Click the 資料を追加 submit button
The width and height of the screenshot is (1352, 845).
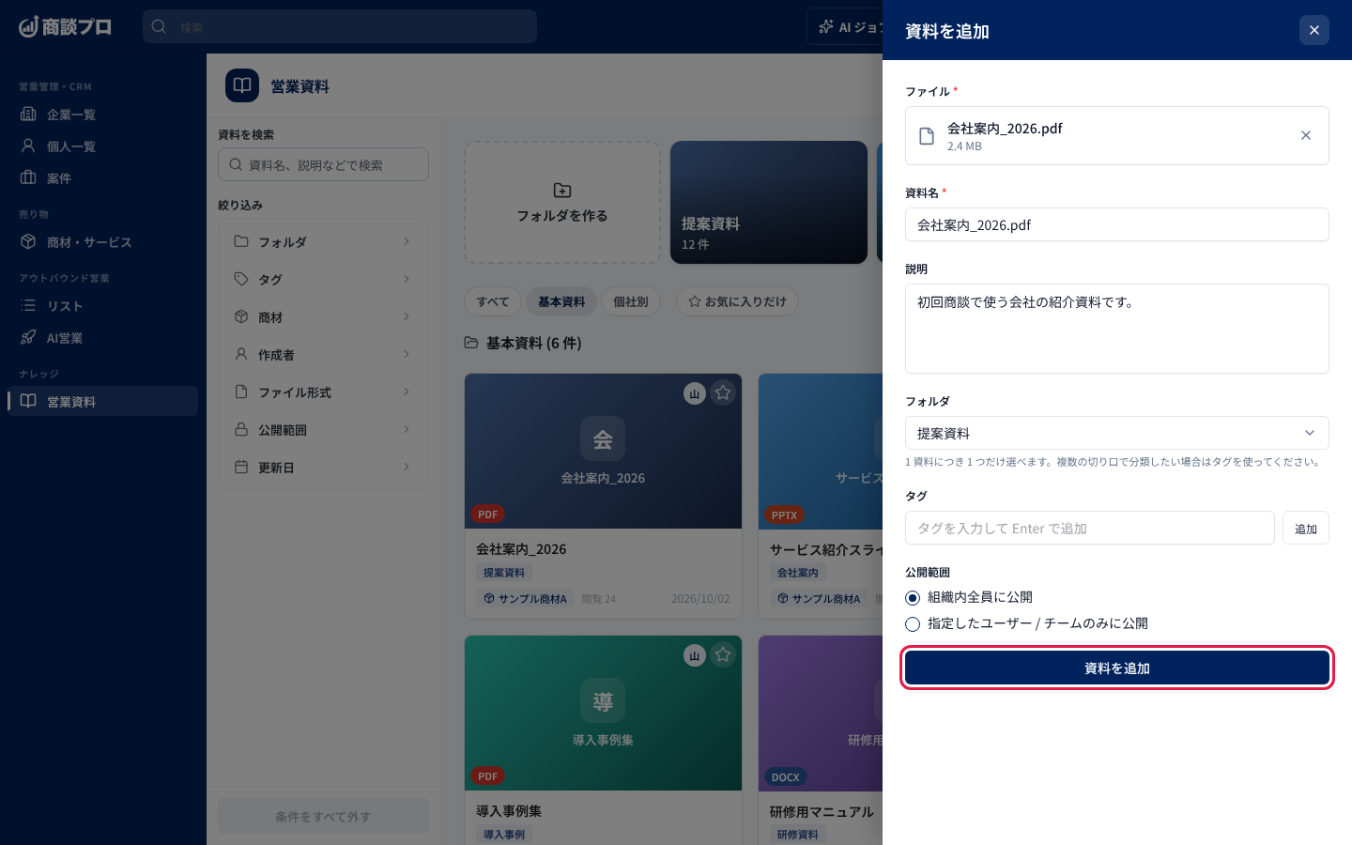click(1116, 668)
